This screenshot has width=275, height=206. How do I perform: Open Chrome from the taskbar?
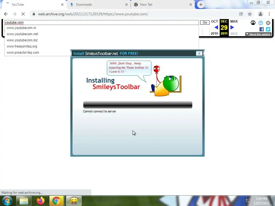point(56,201)
